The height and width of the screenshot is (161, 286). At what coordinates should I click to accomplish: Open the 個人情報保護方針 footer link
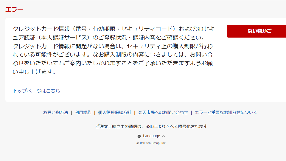coord(114,112)
